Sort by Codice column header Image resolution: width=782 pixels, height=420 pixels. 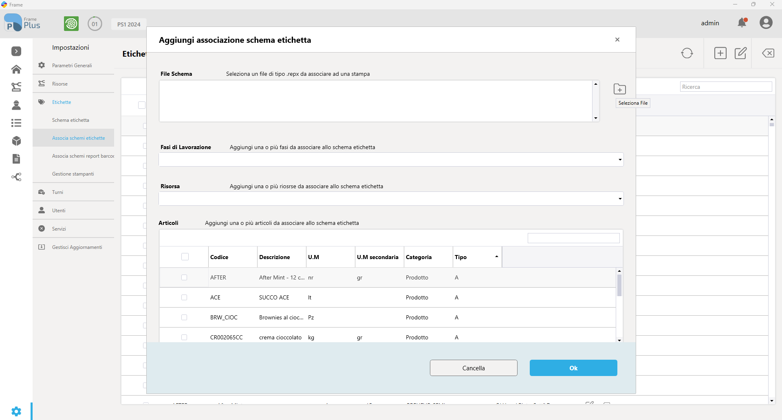[233, 257]
